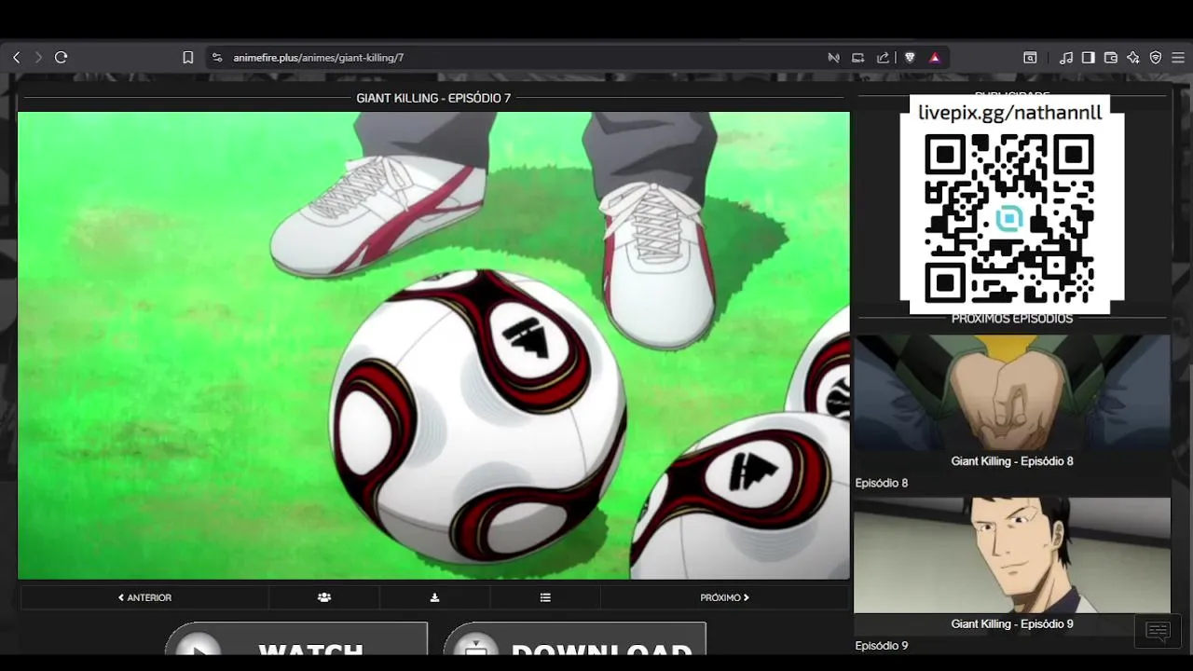The width and height of the screenshot is (1193, 671).
Task: Click the 'PRÓXIMOS EPISÓDIOS' heading text
Action: coord(1012,319)
